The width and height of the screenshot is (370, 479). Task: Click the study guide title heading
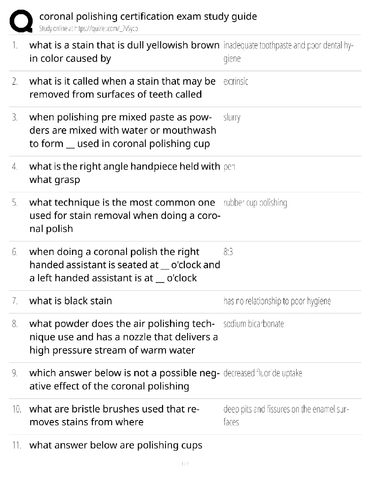tap(148, 16)
